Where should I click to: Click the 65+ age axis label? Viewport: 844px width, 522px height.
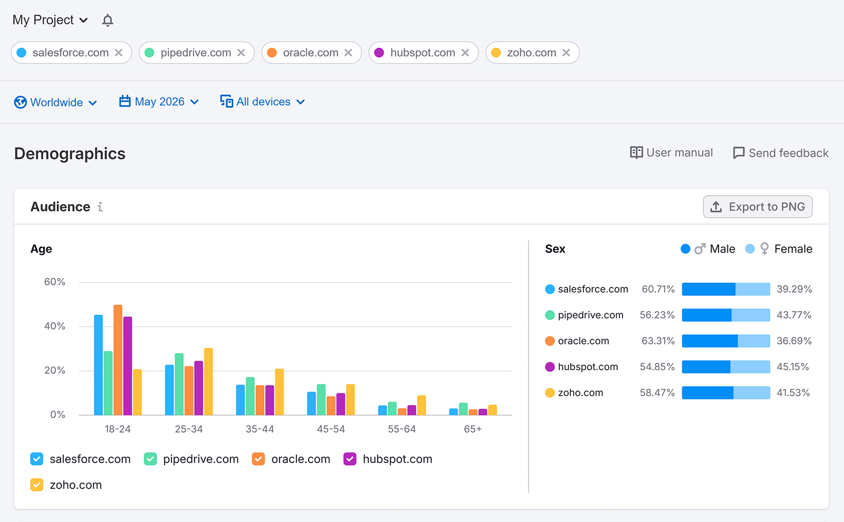[x=473, y=429]
